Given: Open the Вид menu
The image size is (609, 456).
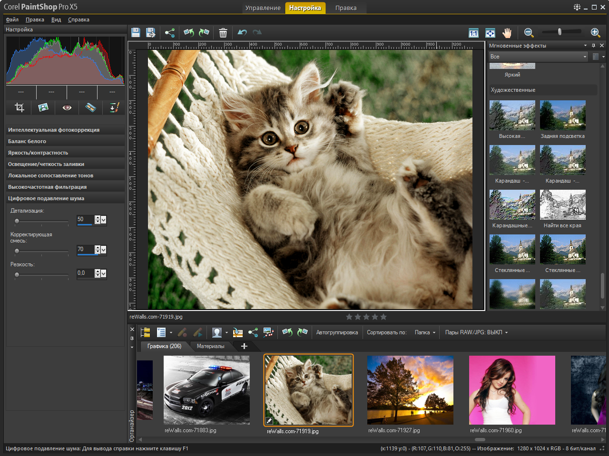Looking at the screenshot, I should [56, 19].
